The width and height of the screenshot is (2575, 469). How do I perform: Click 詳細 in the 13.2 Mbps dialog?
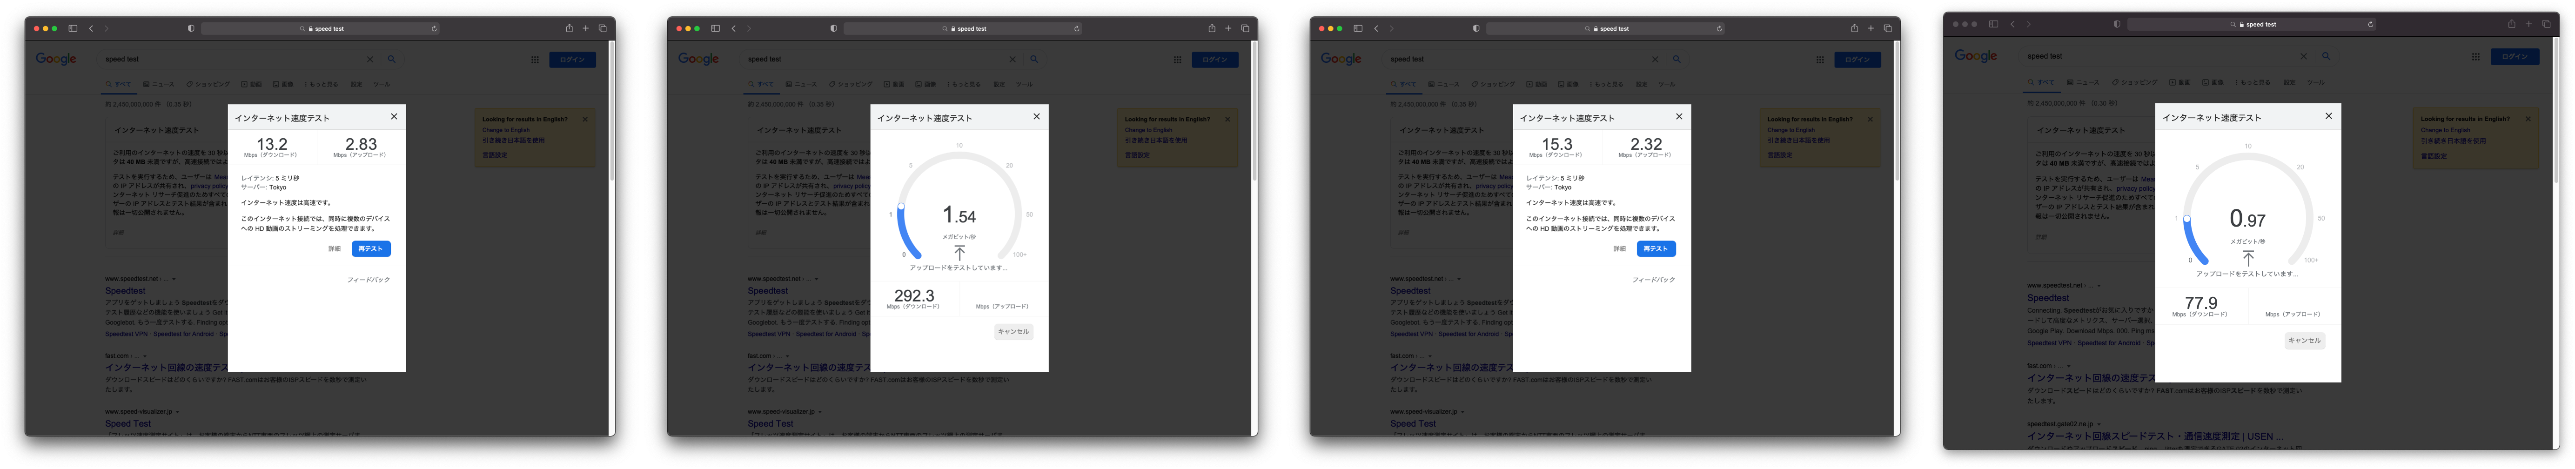tap(335, 249)
